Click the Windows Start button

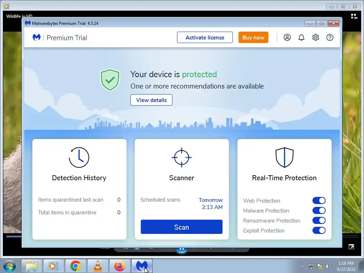click(x=9, y=266)
